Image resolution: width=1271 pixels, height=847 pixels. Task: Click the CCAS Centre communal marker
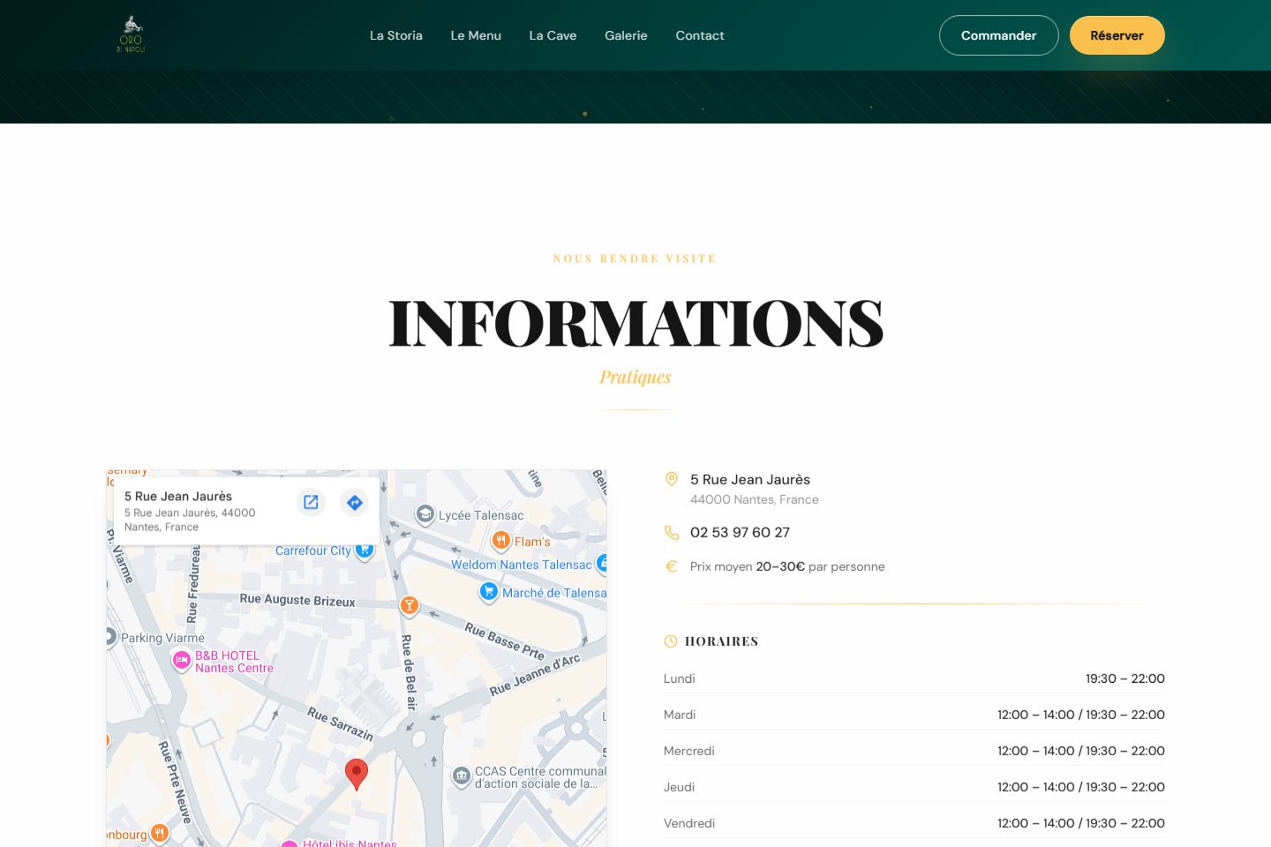pos(462,776)
